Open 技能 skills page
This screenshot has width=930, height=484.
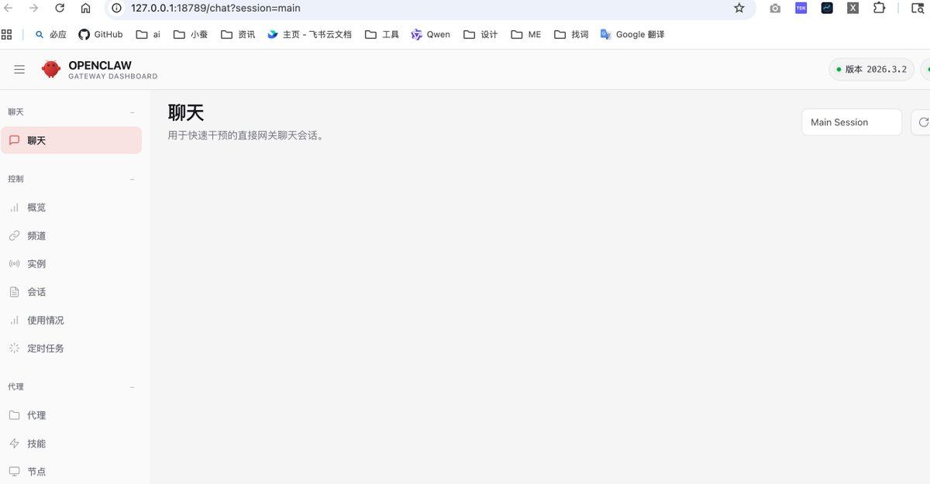[x=36, y=444]
